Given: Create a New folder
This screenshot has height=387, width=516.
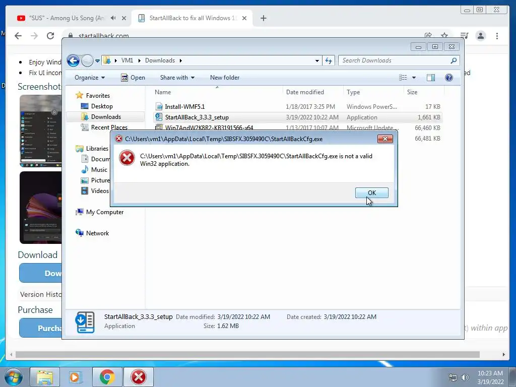Looking at the screenshot, I should 225,78.
